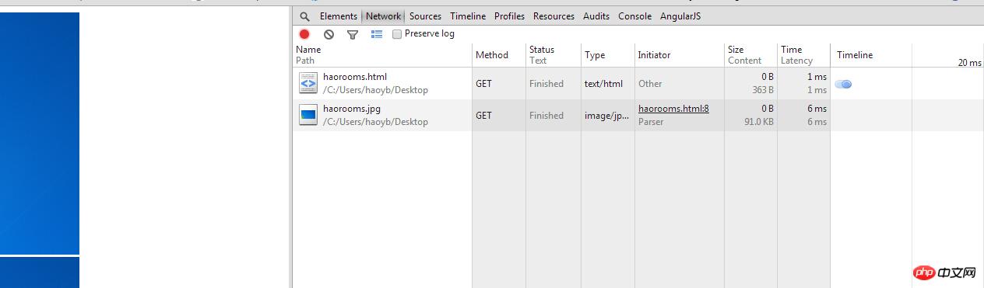
Task: Click the haorooms.jpg image thumbnail icon
Action: [308, 115]
